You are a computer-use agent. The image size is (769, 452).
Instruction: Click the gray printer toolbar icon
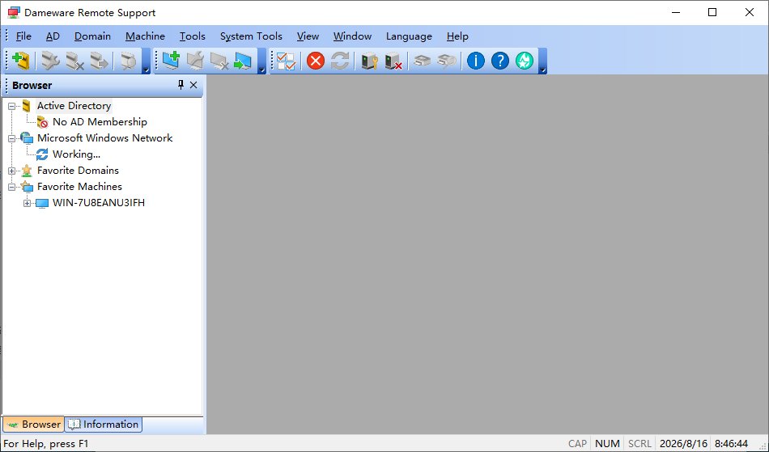click(423, 61)
